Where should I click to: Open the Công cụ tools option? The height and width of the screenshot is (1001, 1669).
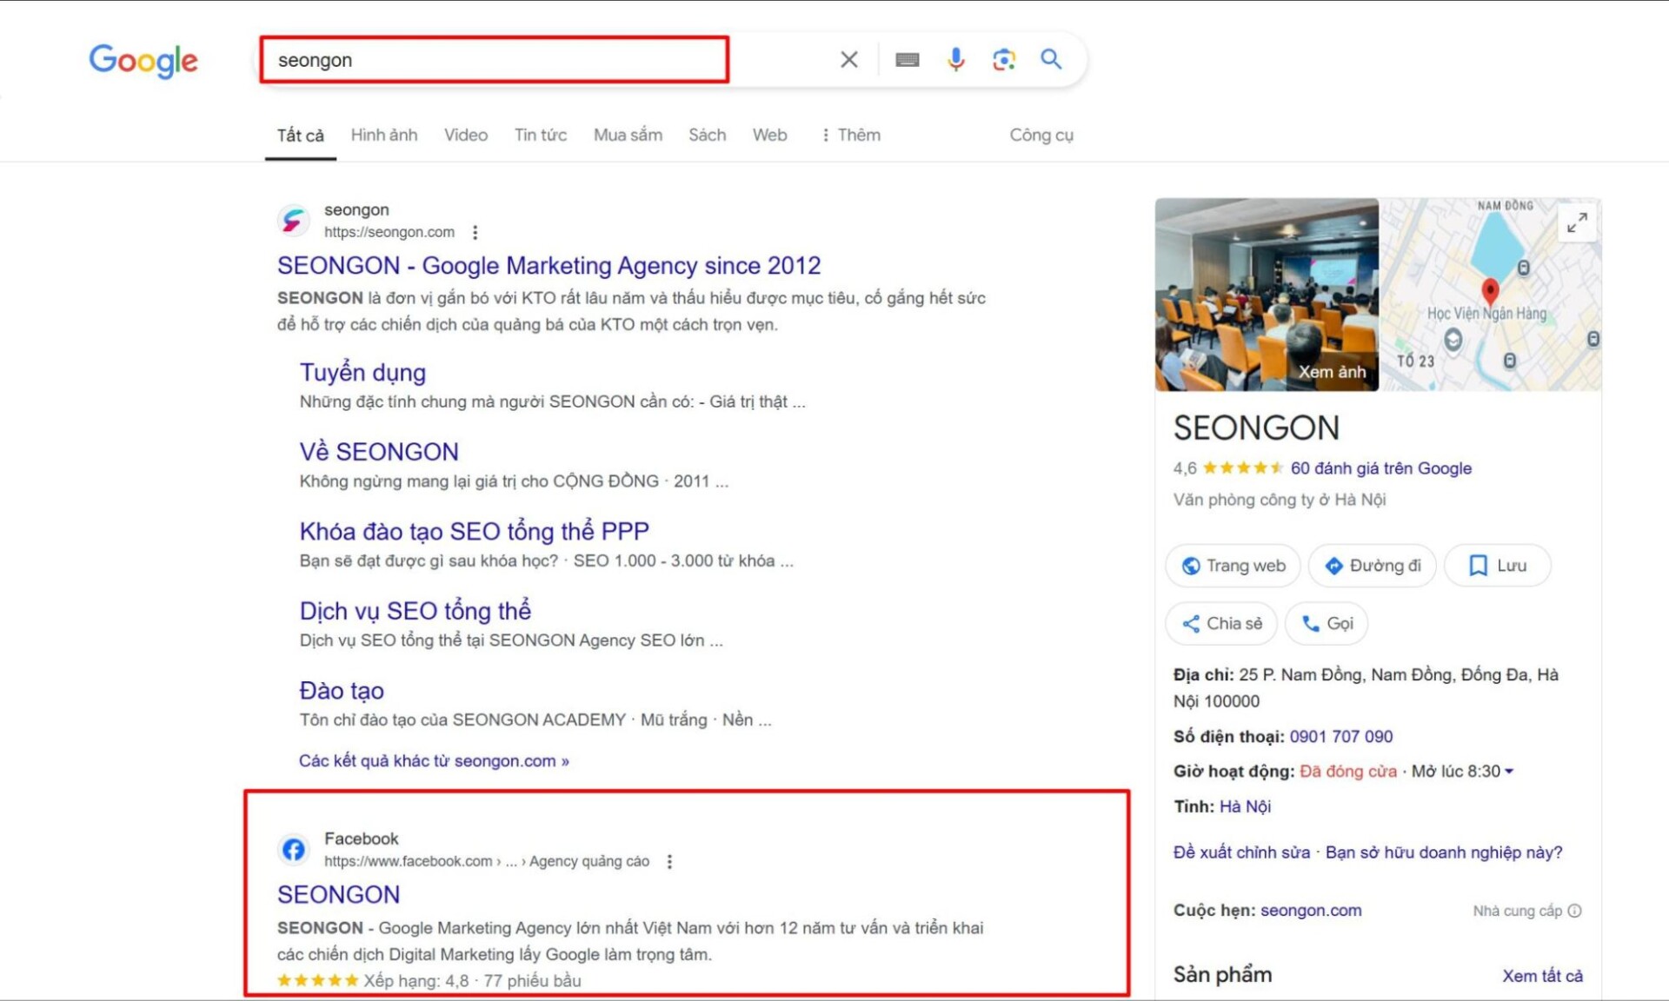(x=1041, y=135)
